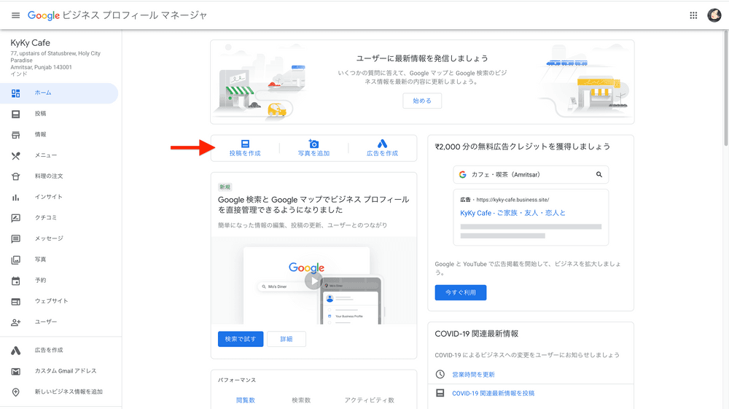Click the account profile avatar
Viewport: 729px width, 409px height.
pyautogui.click(x=714, y=15)
